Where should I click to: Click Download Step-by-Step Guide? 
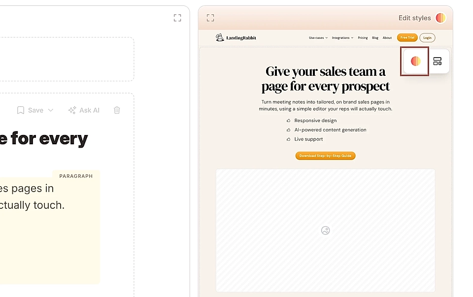tap(325, 155)
